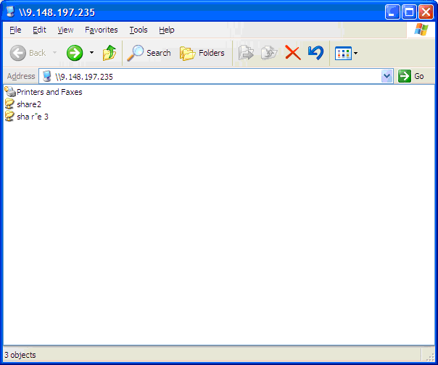
Task: Click the sha r"e 3 label
Action: pyautogui.click(x=33, y=117)
